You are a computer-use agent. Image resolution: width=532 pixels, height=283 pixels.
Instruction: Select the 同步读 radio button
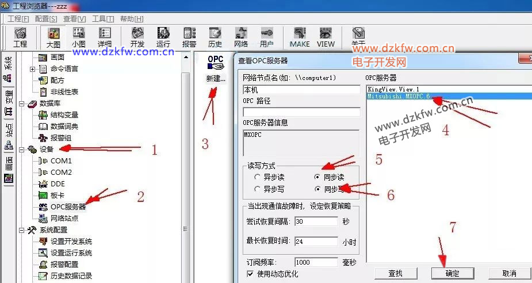point(318,177)
